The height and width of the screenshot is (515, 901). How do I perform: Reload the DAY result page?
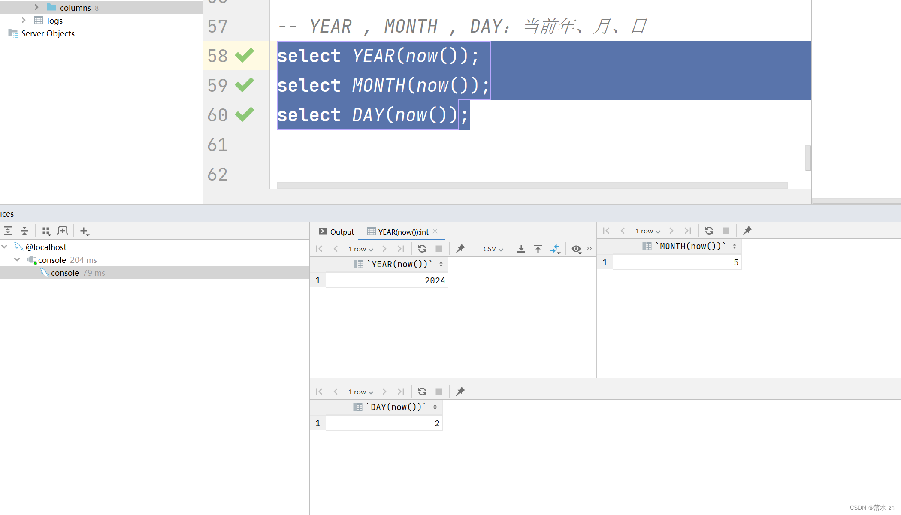tap(422, 392)
